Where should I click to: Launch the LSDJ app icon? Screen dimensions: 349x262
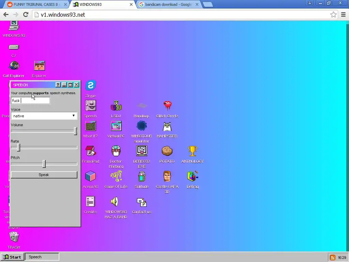tap(116, 106)
